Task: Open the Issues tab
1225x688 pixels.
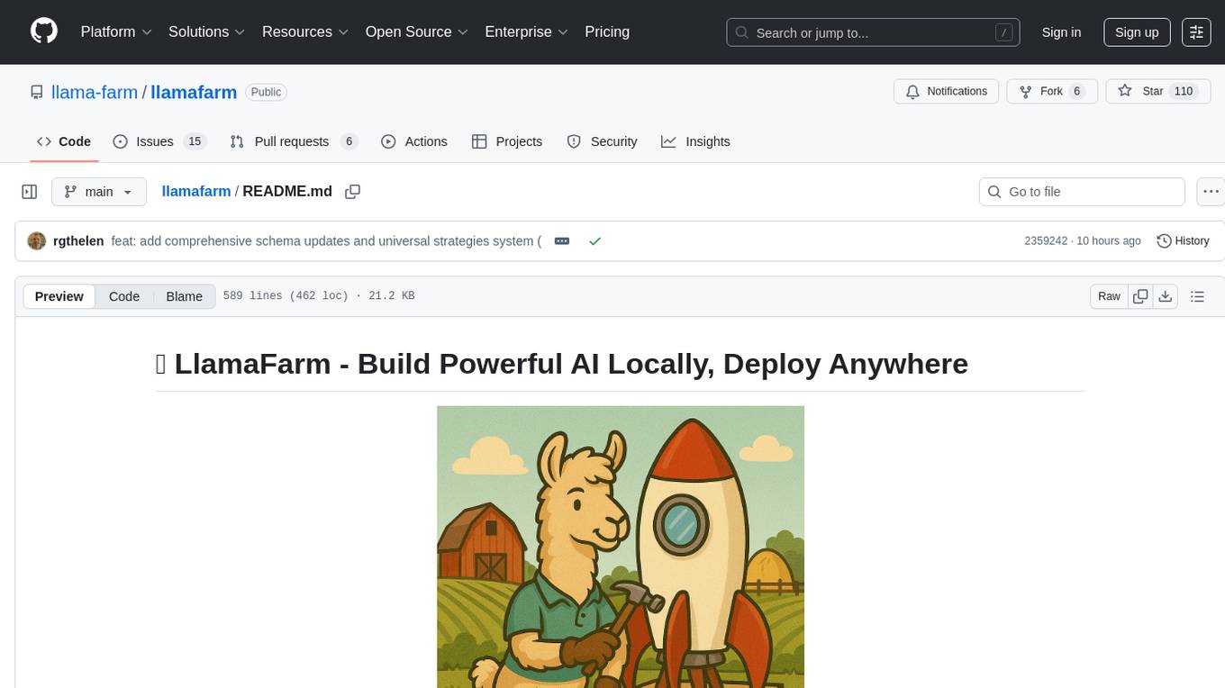Action: [x=159, y=141]
